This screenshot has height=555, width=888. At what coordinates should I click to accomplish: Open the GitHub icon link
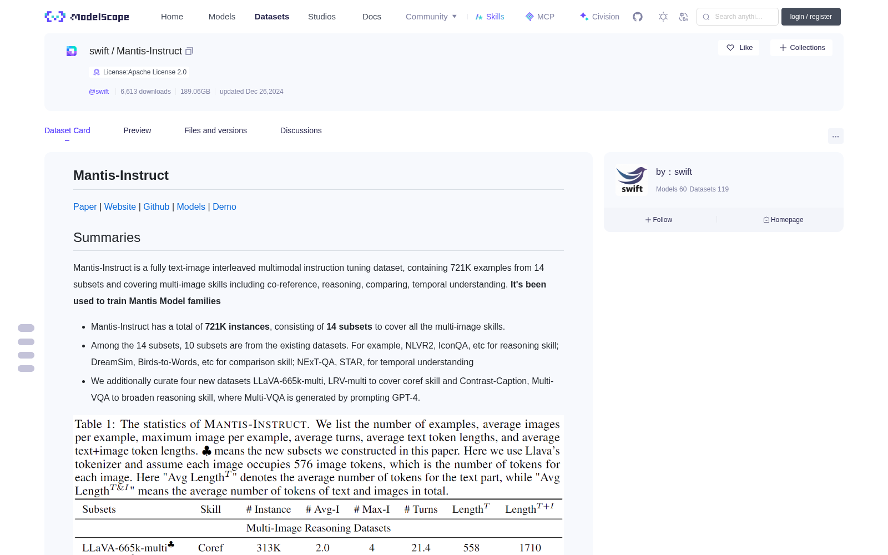click(638, 17)
